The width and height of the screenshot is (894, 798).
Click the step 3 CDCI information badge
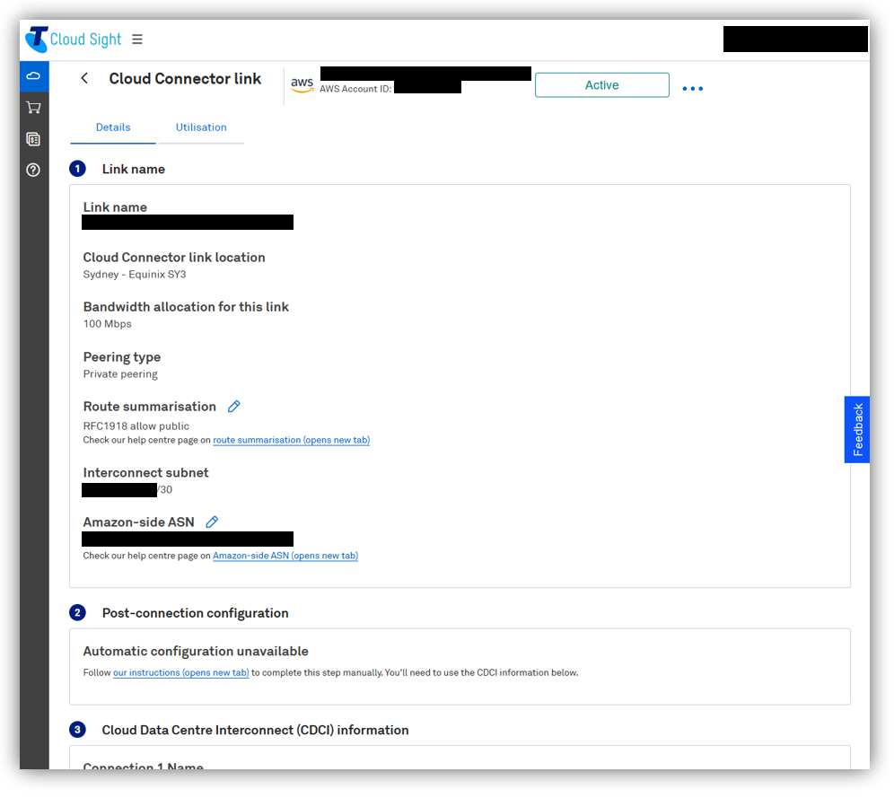pyautogui.click(x=78, y=730)
